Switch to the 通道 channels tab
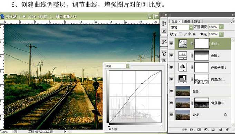235x134 pixels. (187, 21)
